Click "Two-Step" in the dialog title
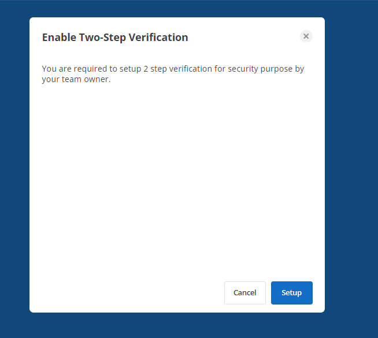 [x=102, y=38]
